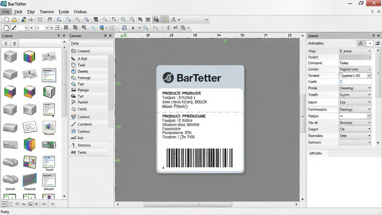The width and height of the screenshot is (382, 215).
Task: Click into the 'Csolo' input field
Action: (x=355, y=82)
